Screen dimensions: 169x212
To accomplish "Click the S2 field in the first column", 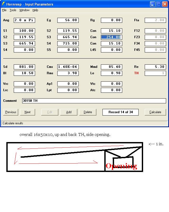I will click(x=24, y=37).
